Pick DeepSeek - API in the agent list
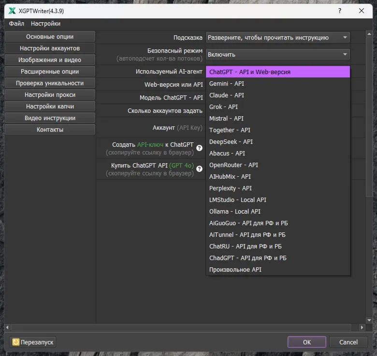 pos(231,142)
